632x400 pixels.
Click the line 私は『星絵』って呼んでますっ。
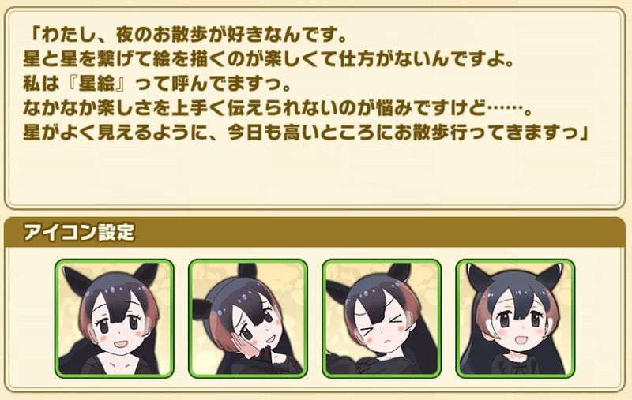157,84
